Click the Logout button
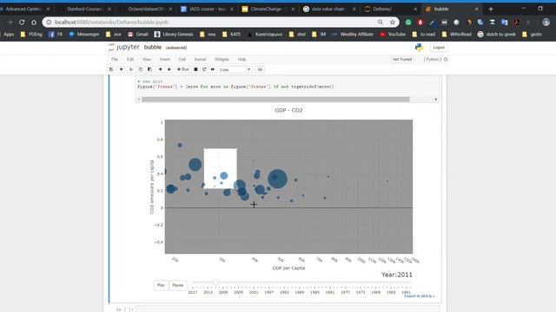Screen dimensions: 556x312 [x=439, y=48]
